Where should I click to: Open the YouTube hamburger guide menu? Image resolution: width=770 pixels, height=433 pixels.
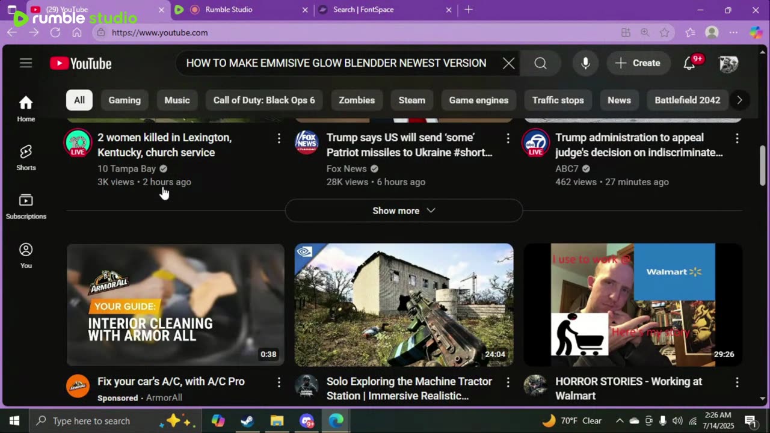pos(26,63)
